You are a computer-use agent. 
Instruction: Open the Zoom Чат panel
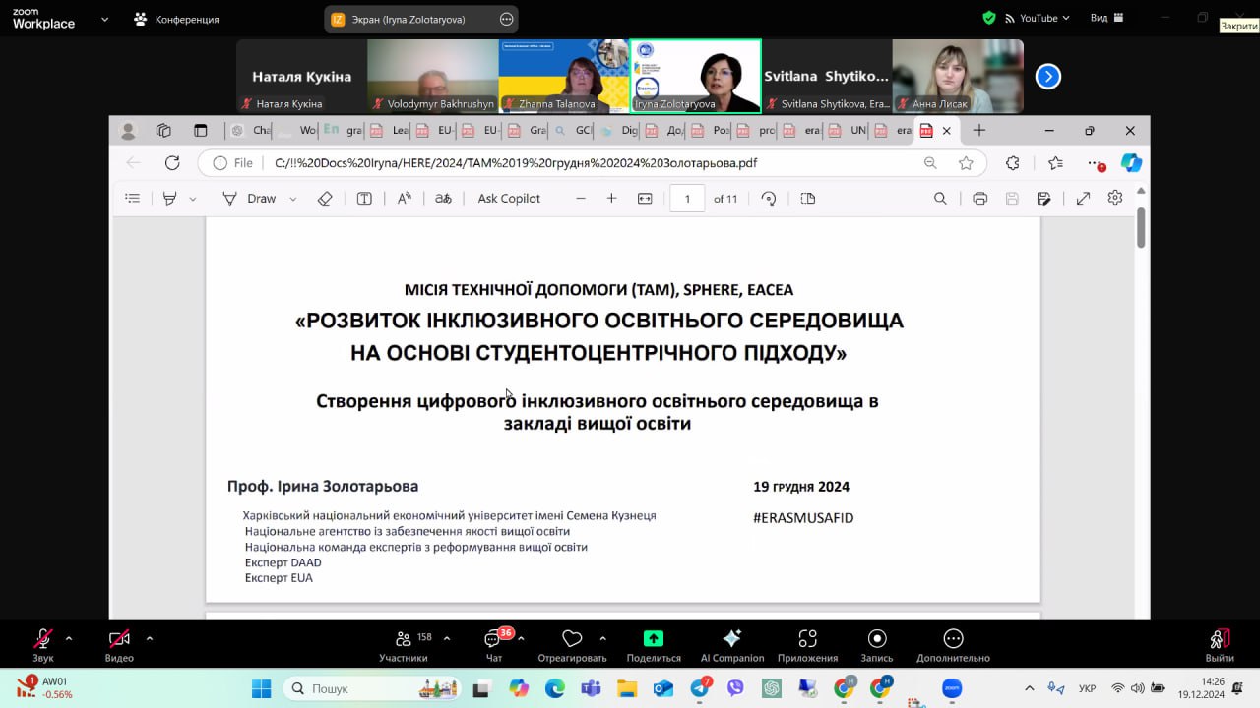[494, 645]
